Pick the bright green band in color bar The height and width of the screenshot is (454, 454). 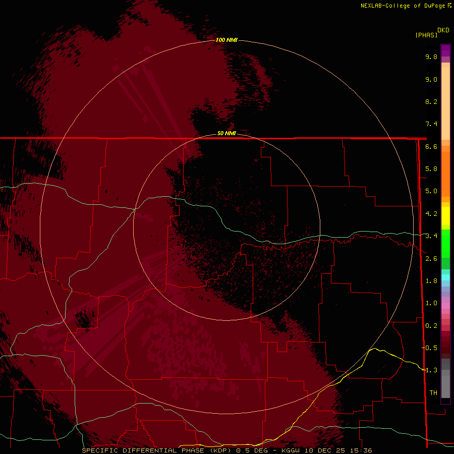pos(445,244)
